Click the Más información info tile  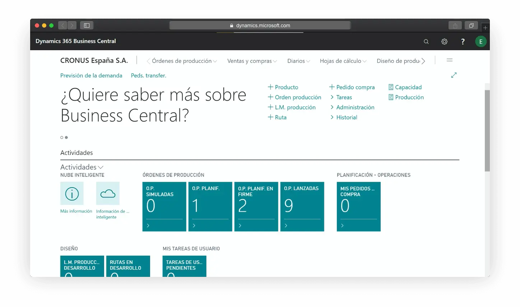click(x=72, y=194)
